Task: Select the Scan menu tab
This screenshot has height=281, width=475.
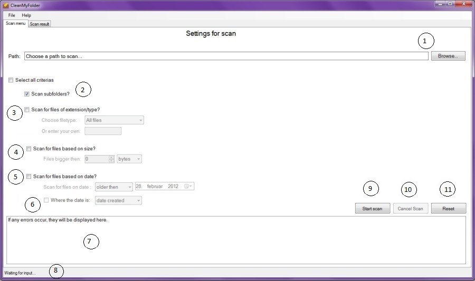Action: (x=15, y=24)
